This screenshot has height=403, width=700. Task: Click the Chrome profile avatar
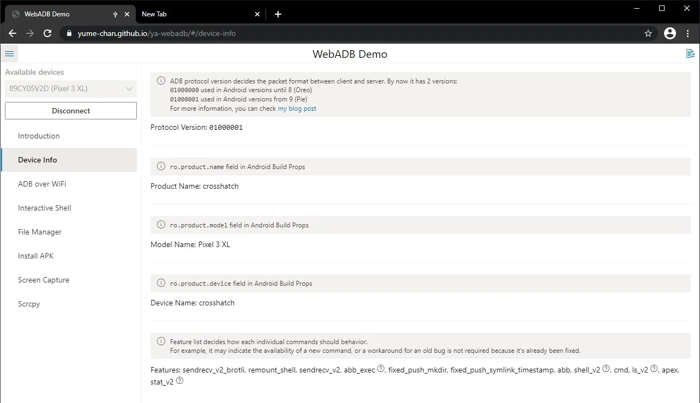pos(669,33)
